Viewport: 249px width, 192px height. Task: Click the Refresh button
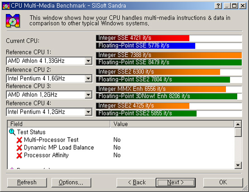click(x=27, y=182)
